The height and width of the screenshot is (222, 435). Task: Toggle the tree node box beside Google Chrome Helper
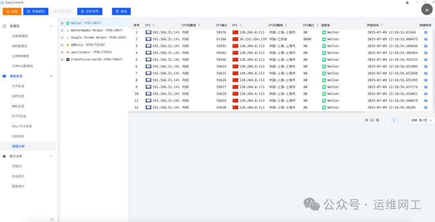coord(62,38)
